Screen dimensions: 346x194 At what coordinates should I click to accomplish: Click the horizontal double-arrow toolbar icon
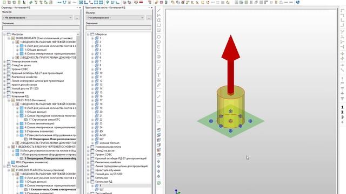(x=59, y=2)
